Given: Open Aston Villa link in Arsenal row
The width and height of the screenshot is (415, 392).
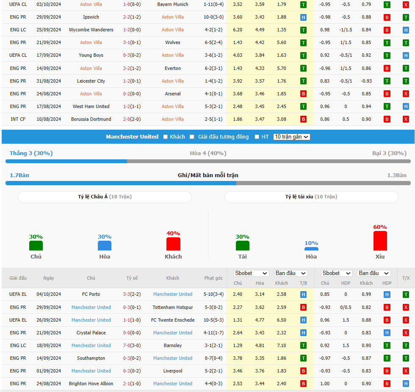Looking at the screenshot, I should click(x=91, y=94).
